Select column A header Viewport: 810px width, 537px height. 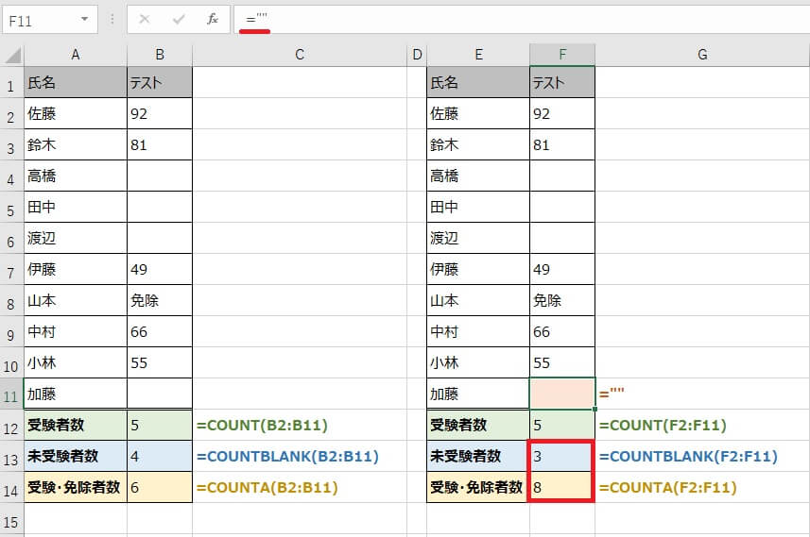76,56
